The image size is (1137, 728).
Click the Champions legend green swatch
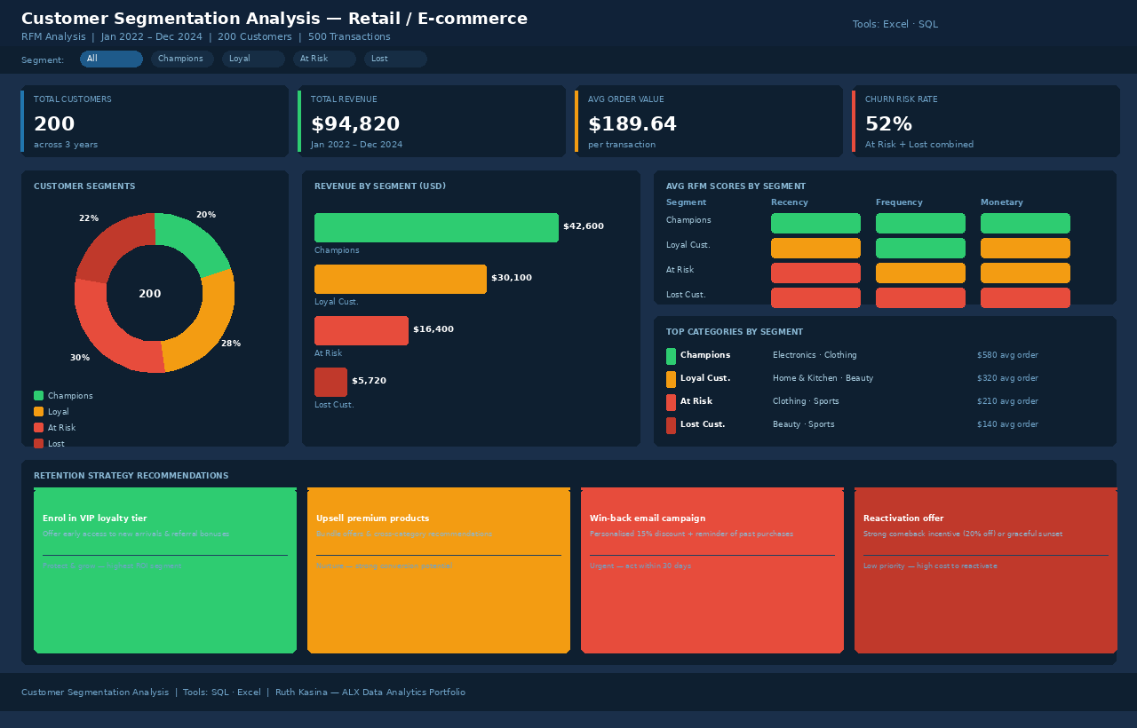pyautogui.click(x=38, y=396)
